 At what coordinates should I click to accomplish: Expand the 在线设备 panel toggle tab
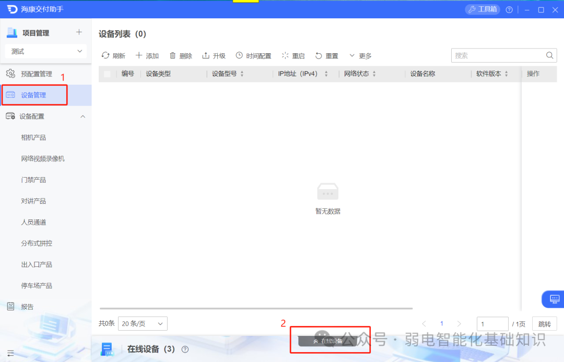point(327,341)
